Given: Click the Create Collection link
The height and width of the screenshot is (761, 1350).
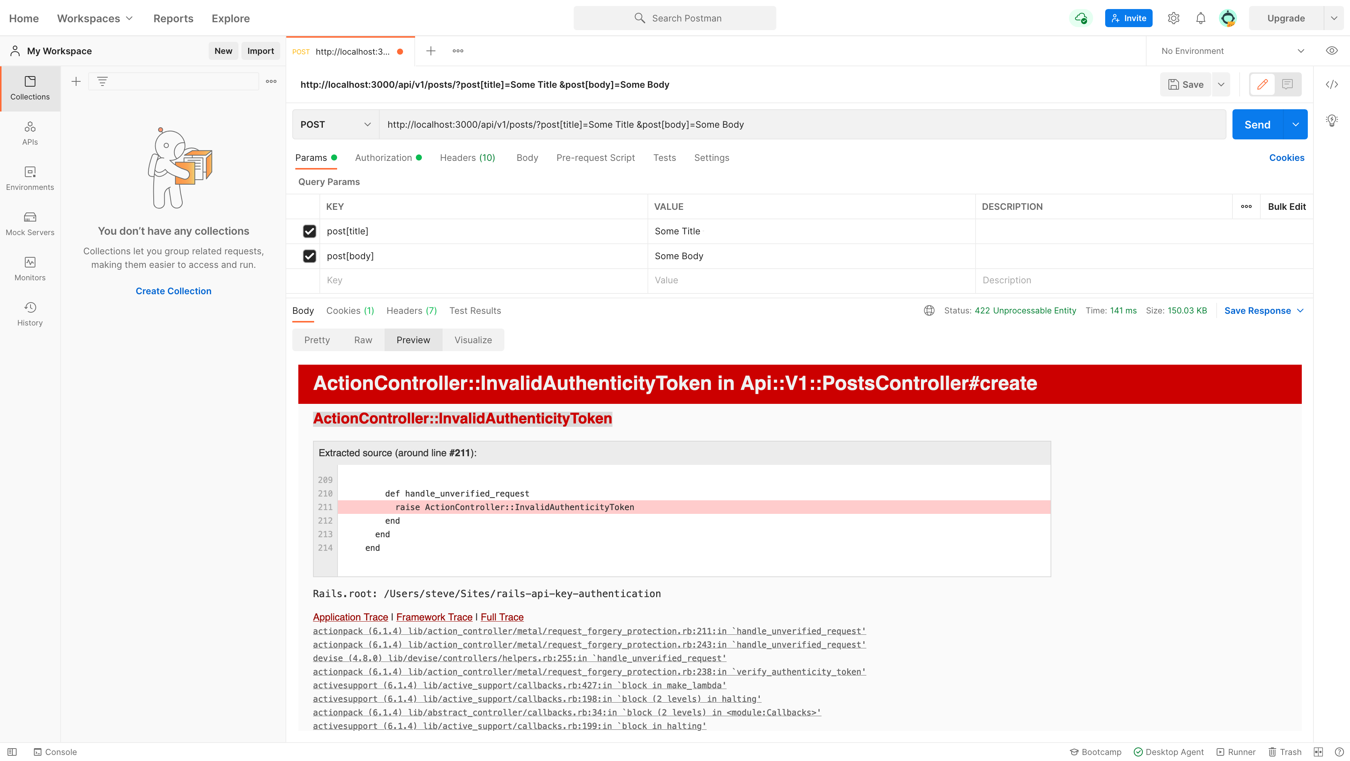Looking at the screenshot, I should pyautogui.click(x=174, y=291).
